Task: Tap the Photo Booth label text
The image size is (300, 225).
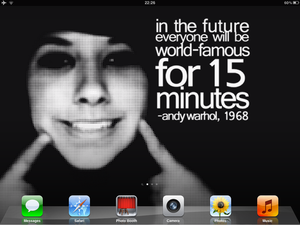Action: tap(127, 221)
